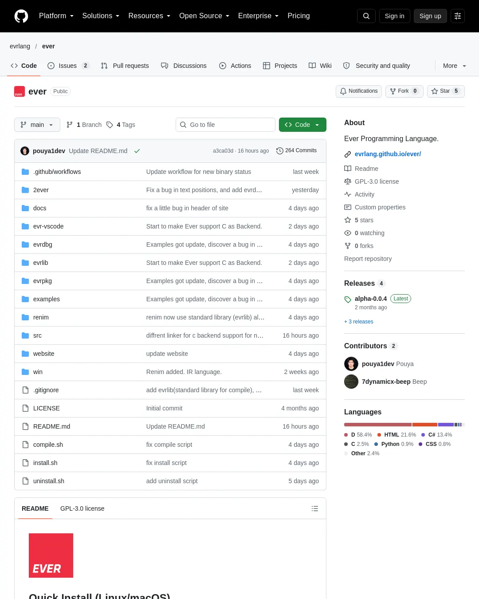Click the Sign in button
479x599 pixels.
395,16
